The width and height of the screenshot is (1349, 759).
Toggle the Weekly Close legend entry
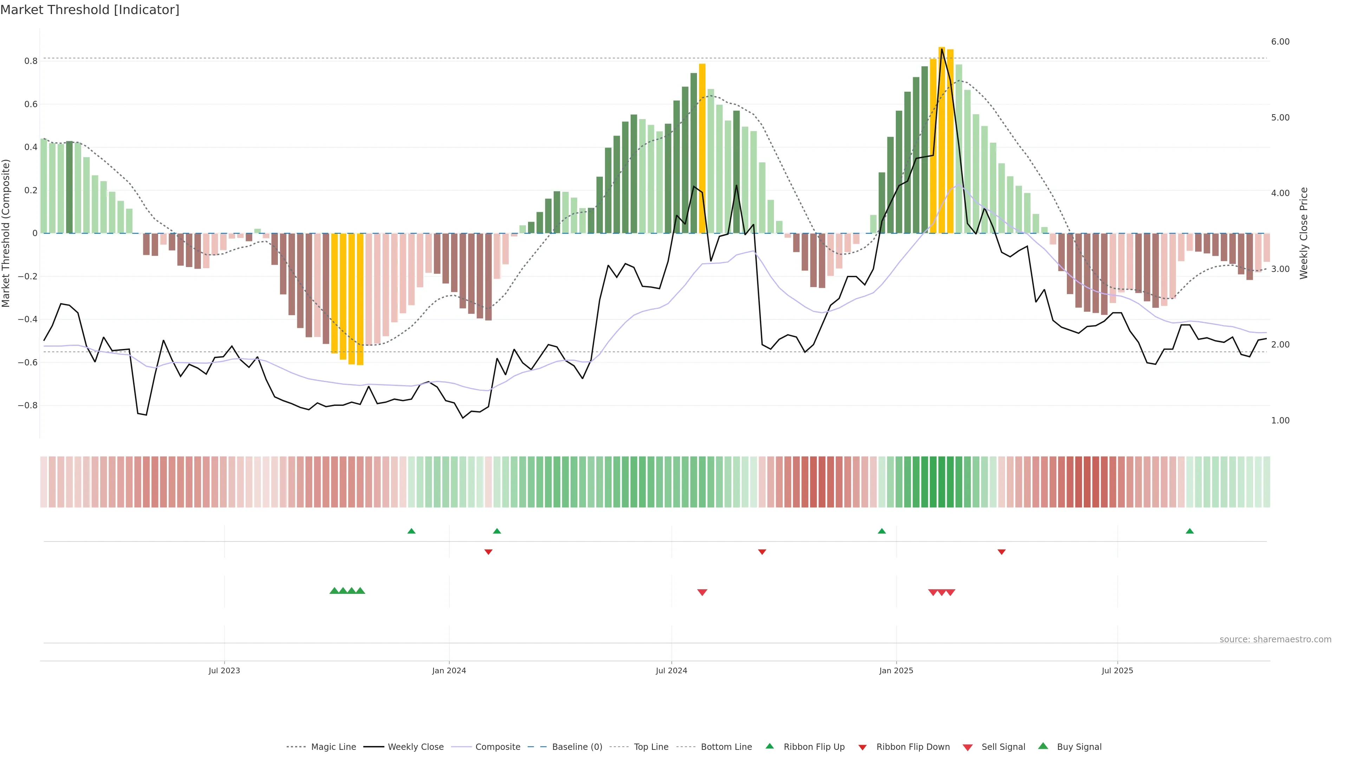(x=415, y=747)
